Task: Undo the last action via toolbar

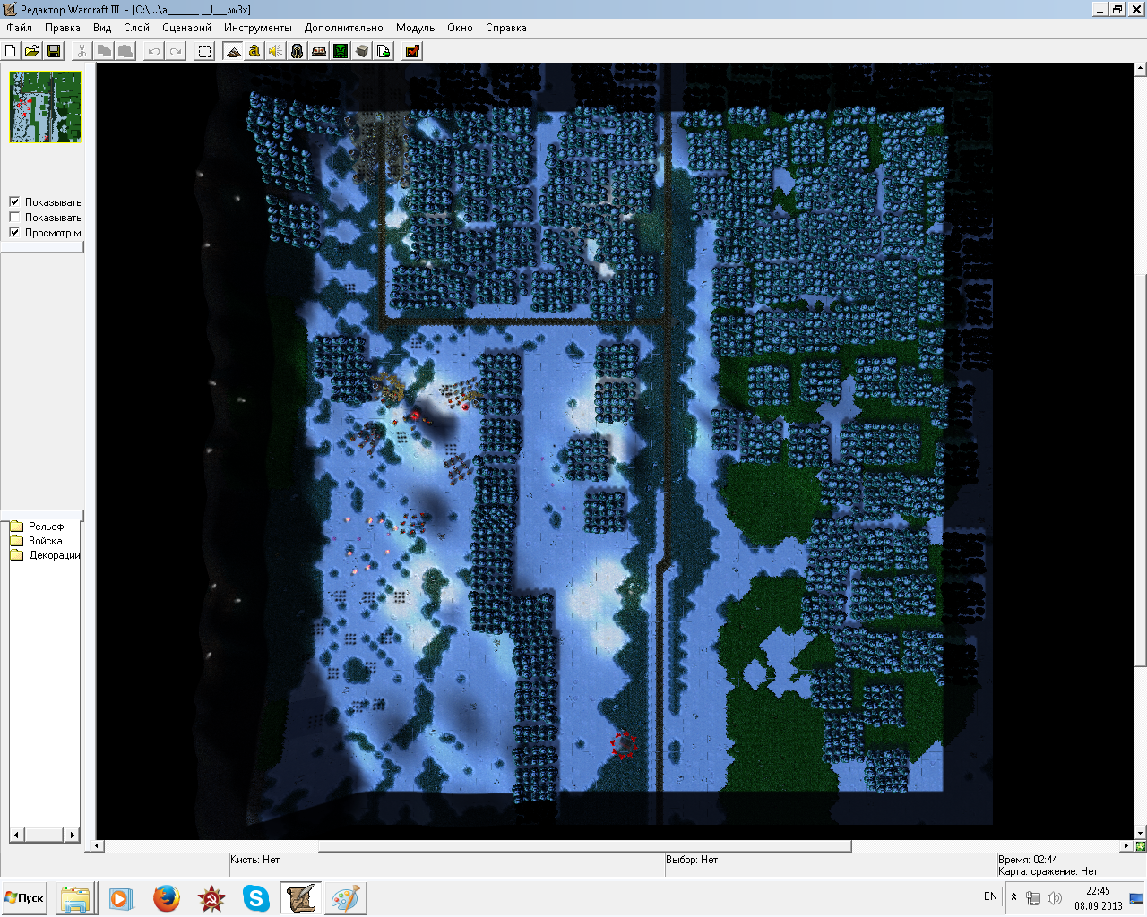Action: [x=154, y=51]
